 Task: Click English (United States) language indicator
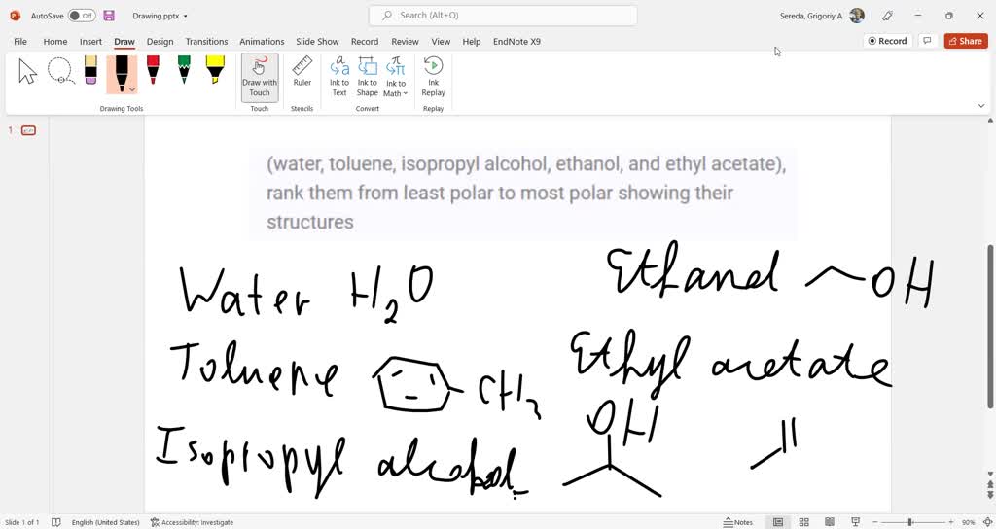point(105,522)
